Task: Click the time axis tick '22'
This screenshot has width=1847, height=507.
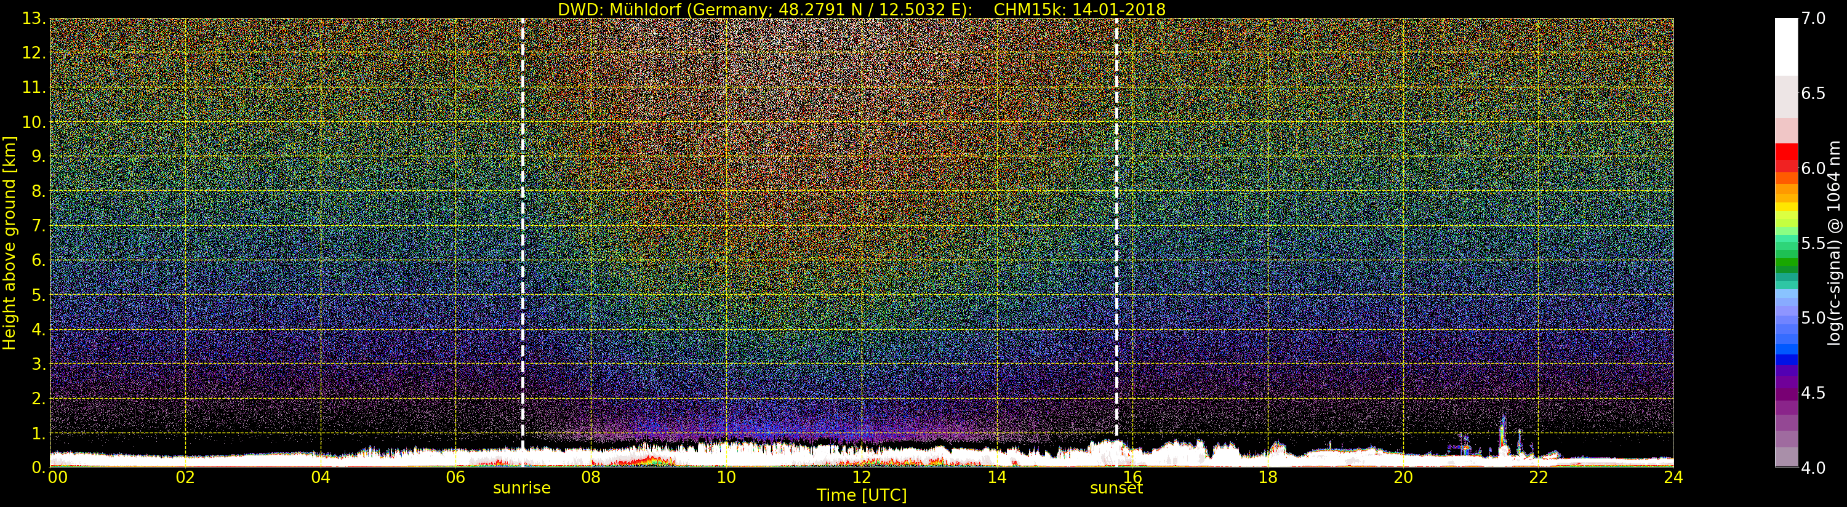Action: (1538, 477)
